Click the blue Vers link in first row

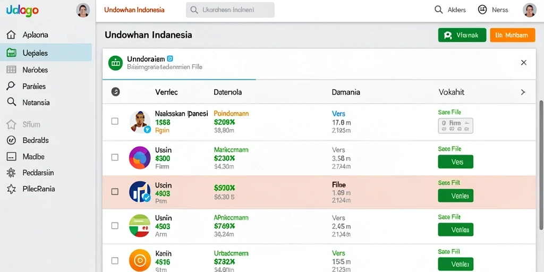[338, 114]
